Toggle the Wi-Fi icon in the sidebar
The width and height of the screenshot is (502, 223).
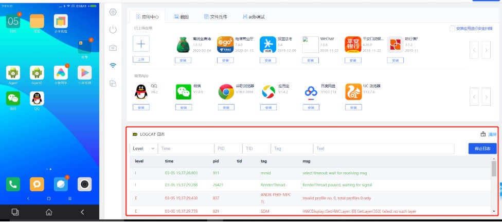[x=113, y=66]
